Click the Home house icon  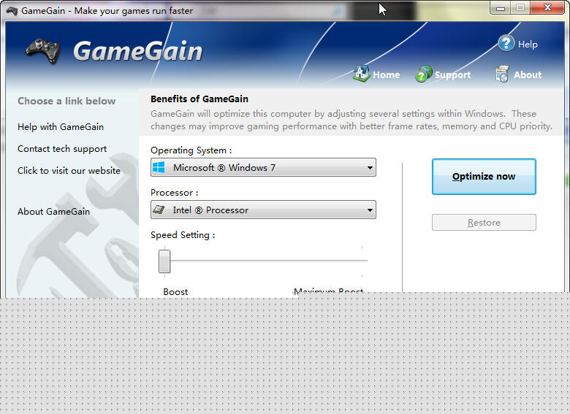[x=361, y=74]
